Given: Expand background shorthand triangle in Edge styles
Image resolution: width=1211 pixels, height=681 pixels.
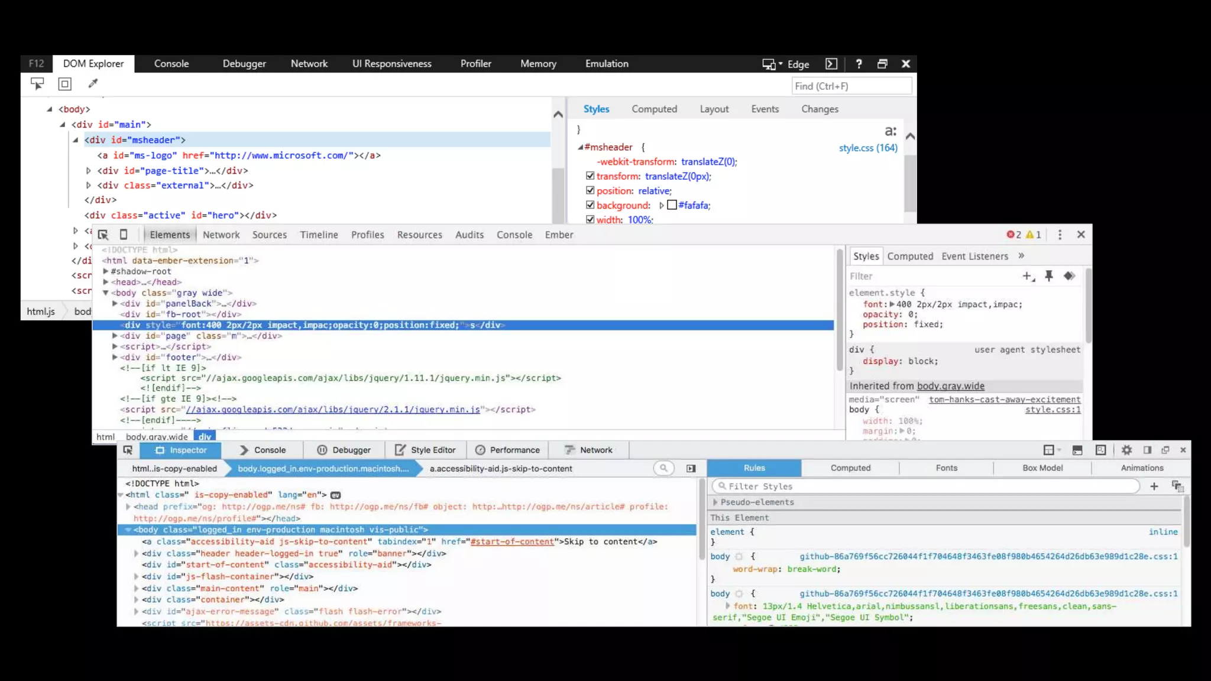Looking at the screenshot, I should tap(662, 206).
